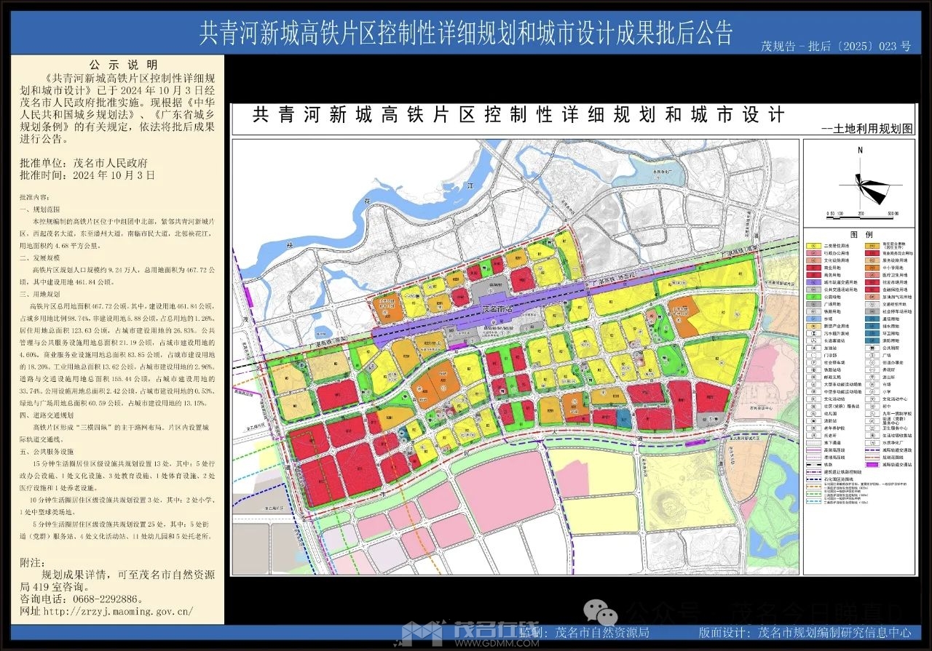
Task: Click the 土地利用规划图 subtitle label
Action: (866, 128)
